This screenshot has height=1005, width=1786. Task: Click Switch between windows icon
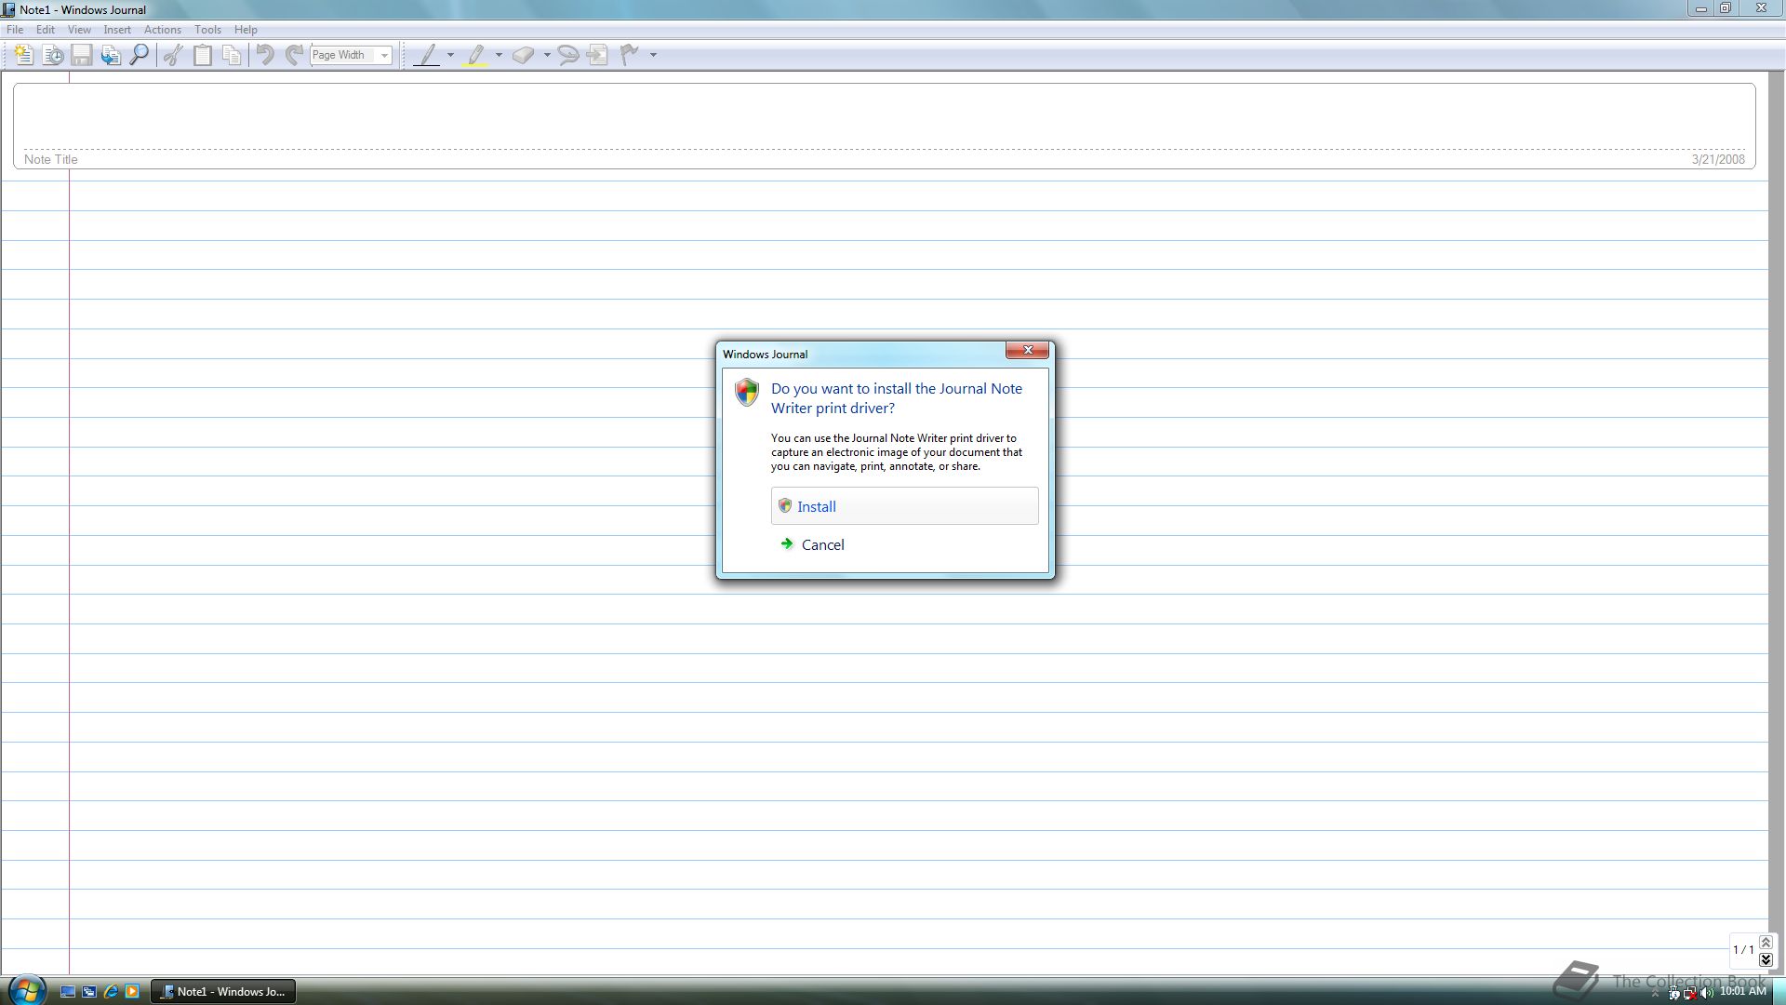89,992
